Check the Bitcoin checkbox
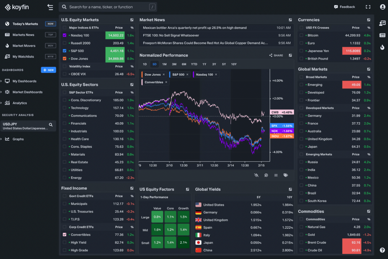 click(301, 35)
